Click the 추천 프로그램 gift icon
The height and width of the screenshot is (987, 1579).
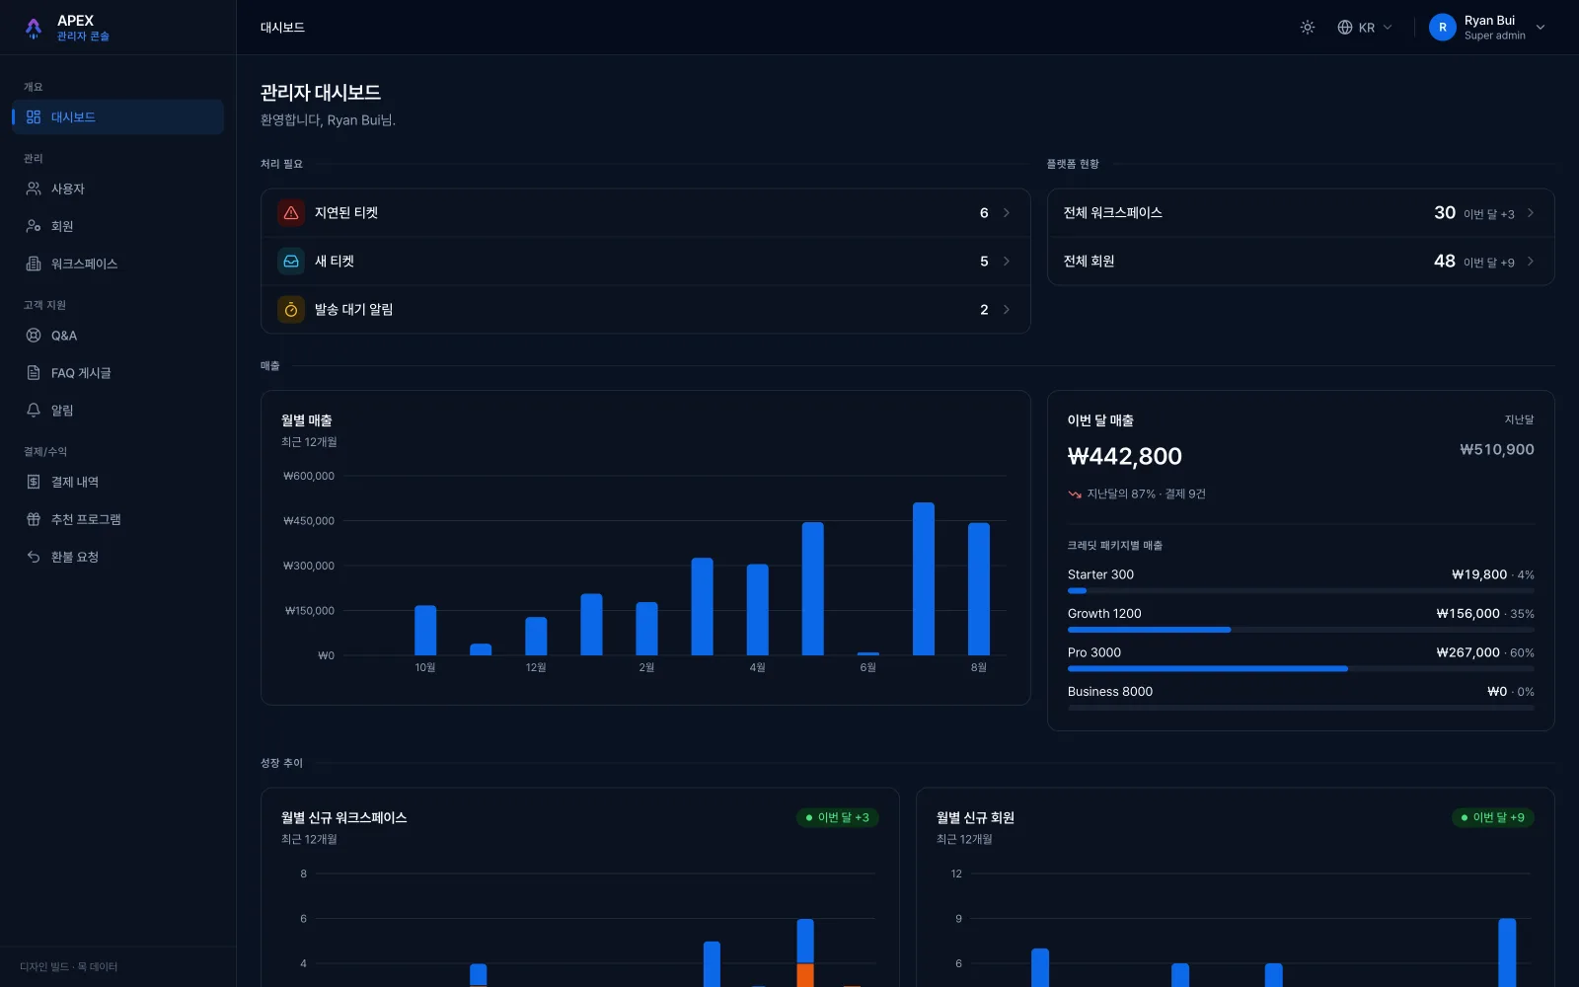click(x=34, y=519)
